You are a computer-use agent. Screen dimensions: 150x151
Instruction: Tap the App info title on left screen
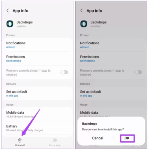click(x=20, y=11)
